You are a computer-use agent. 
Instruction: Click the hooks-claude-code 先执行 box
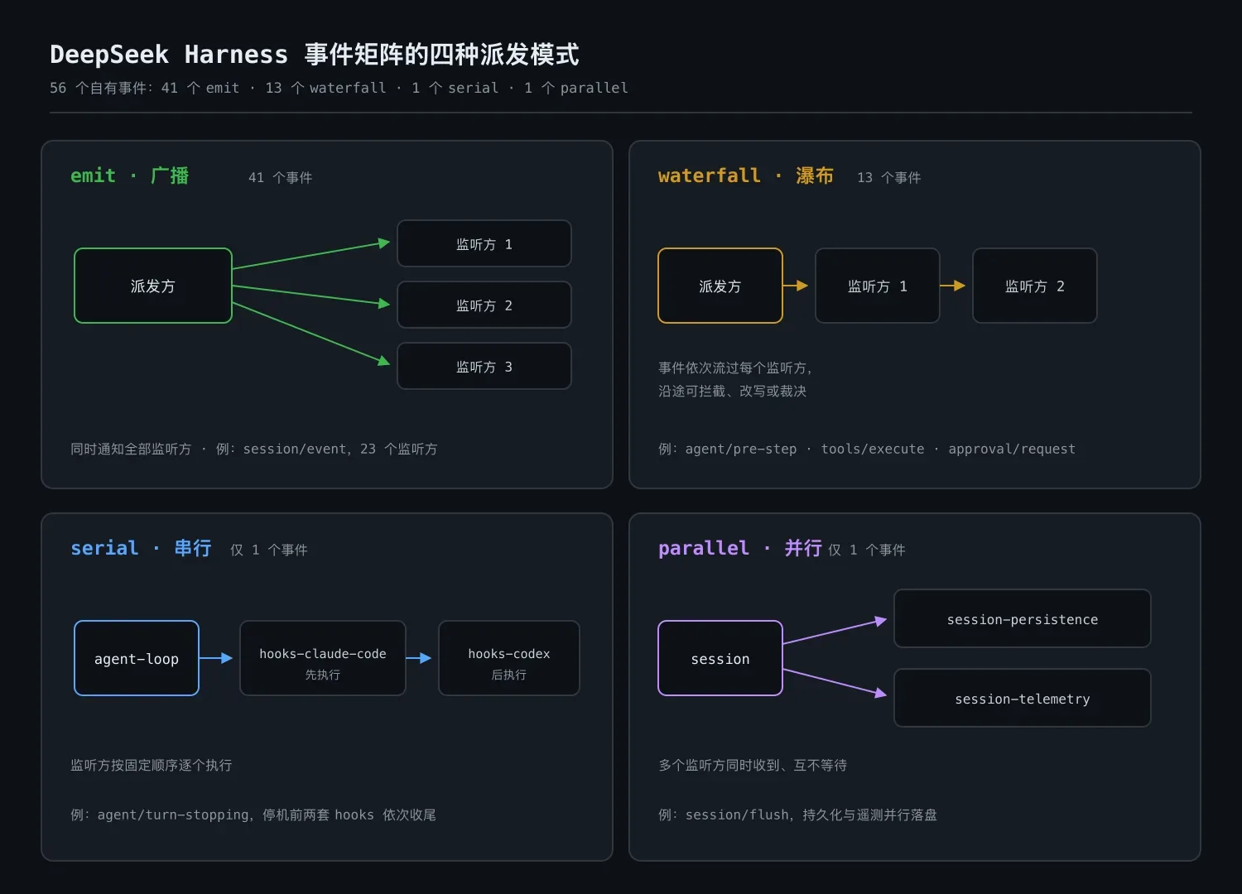(x=323, y=658)
